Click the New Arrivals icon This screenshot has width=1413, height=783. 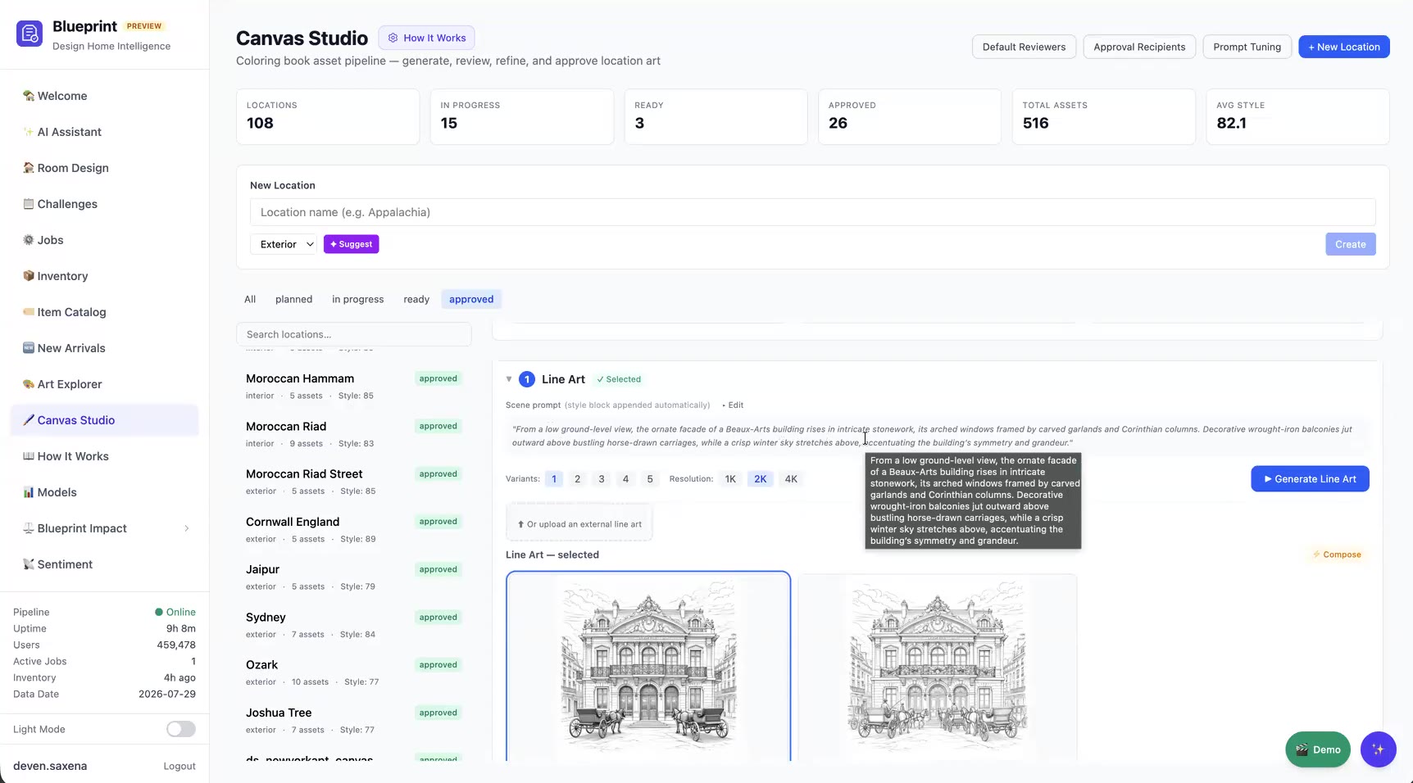29,348
